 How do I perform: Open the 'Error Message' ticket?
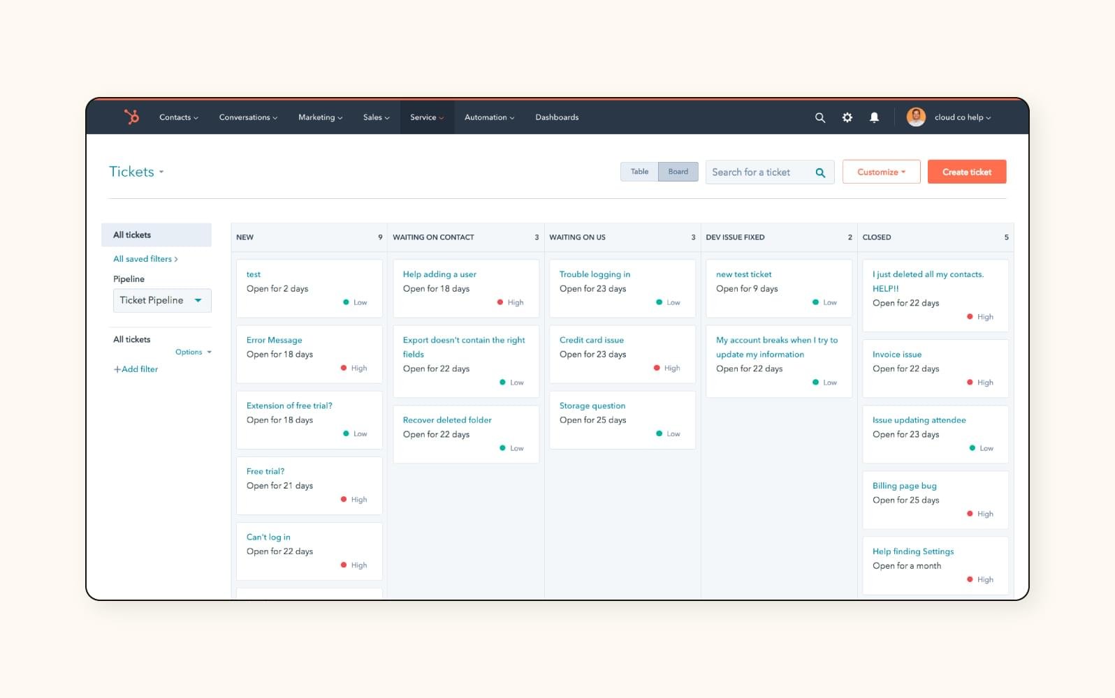pyautogui.click(x=275, y=340)
